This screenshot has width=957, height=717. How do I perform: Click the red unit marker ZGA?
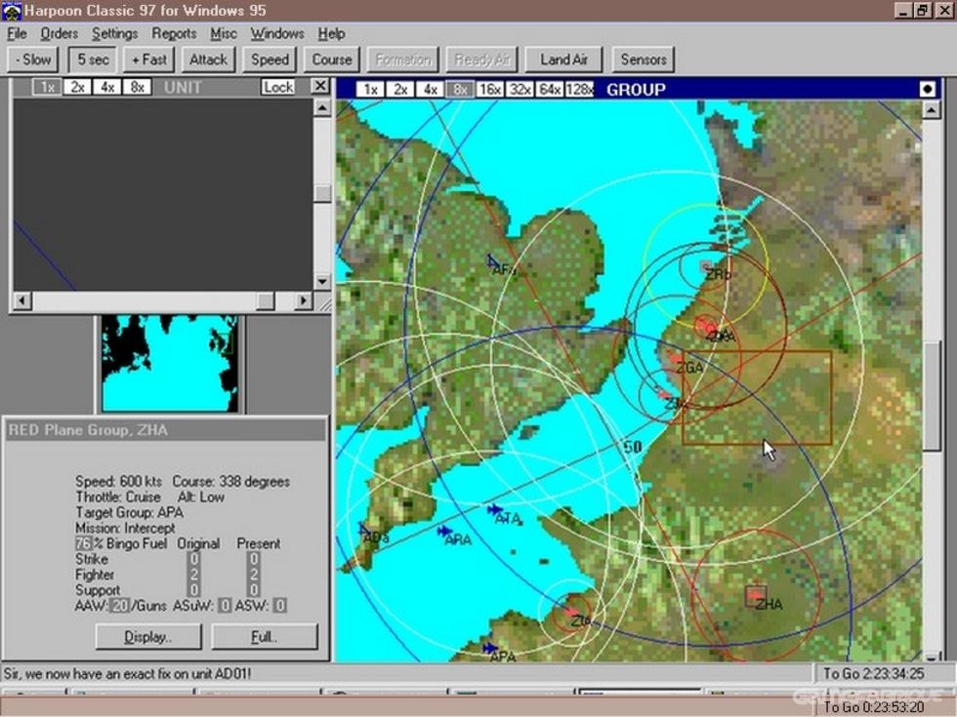676,357
